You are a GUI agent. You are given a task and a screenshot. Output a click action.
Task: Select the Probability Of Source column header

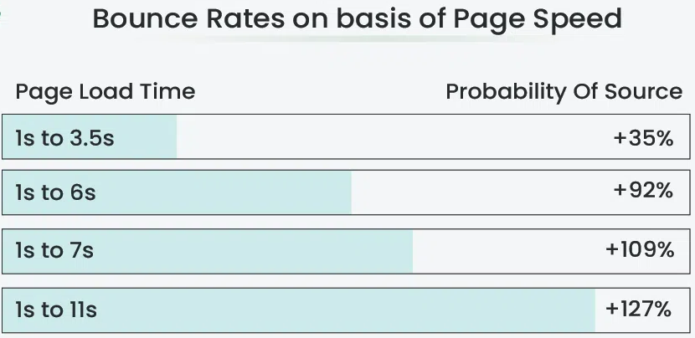coord(564,92)
